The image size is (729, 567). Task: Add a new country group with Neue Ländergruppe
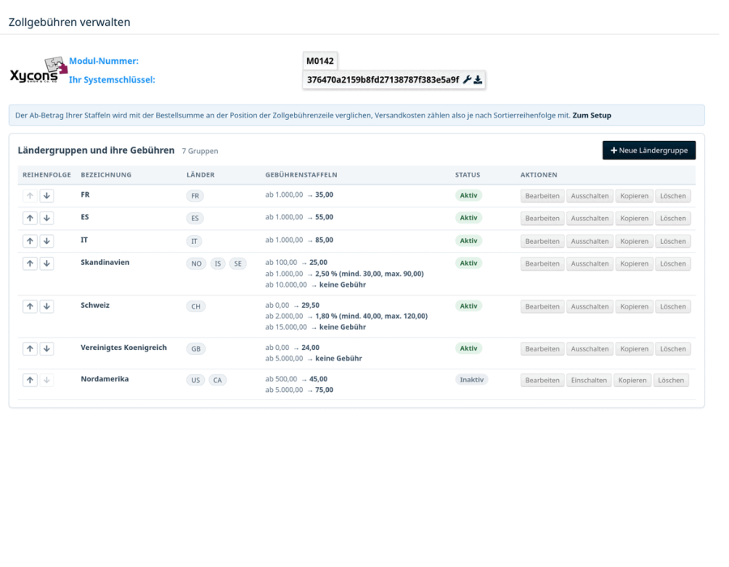coord(649,150)
